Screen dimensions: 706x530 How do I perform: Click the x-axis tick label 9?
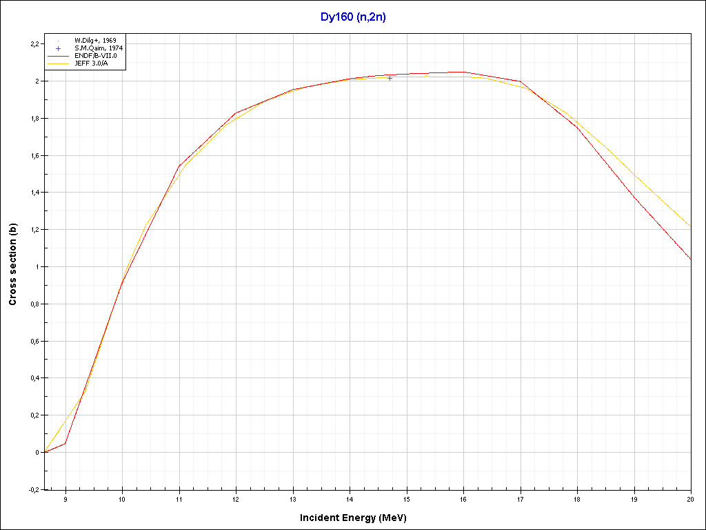point(65,499)
